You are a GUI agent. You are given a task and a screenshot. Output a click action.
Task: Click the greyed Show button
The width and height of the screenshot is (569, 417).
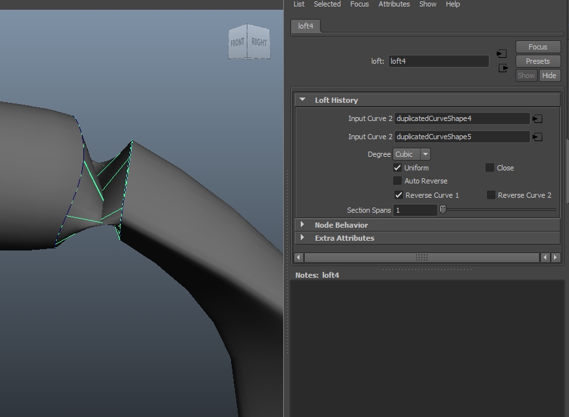click(x=526, y=75)
